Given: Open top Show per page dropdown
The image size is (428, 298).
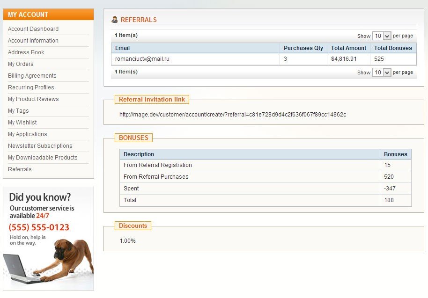Looking at the screenshot, I should (382, 36).
